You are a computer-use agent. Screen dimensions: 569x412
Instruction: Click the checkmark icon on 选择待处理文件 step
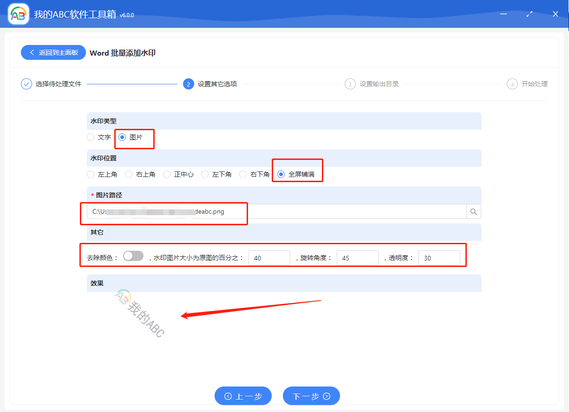(x=26, y=84)
